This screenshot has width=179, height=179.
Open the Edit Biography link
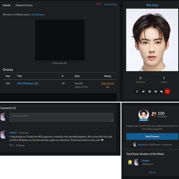pyautogui.click(x=37, y=15)
